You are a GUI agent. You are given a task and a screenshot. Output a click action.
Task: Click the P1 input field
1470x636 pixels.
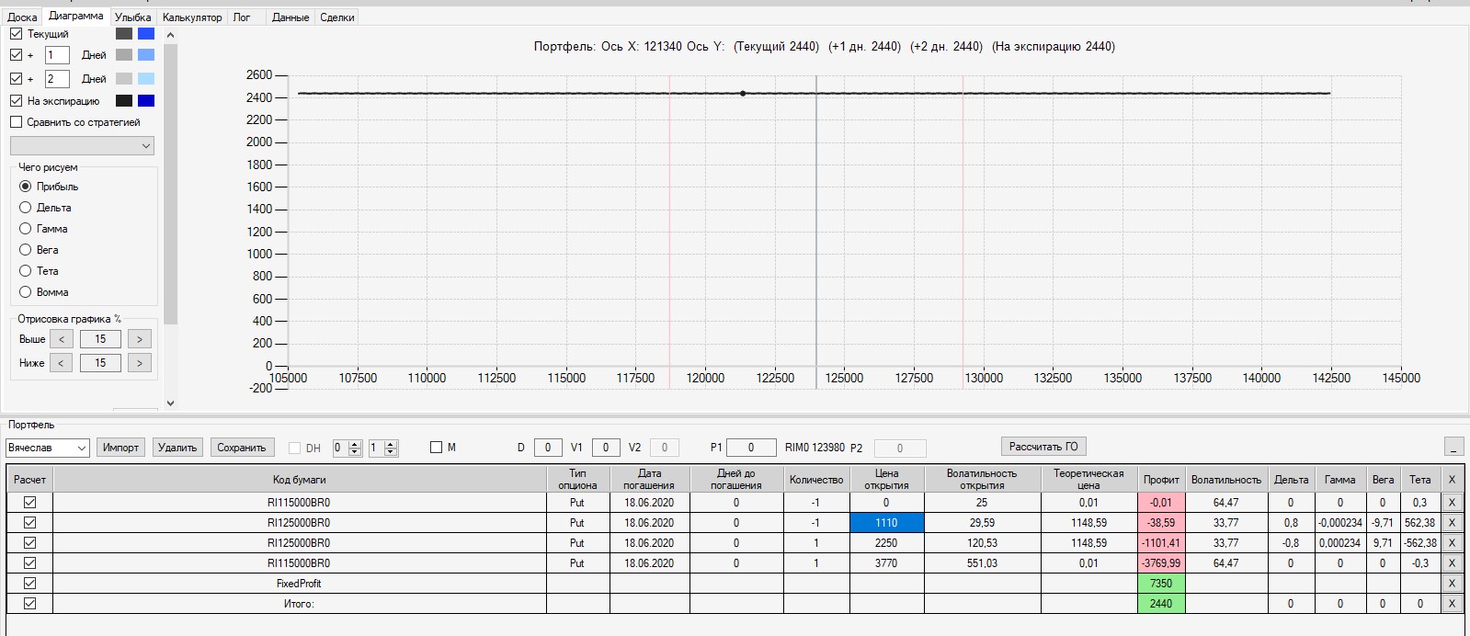[751, 448]
